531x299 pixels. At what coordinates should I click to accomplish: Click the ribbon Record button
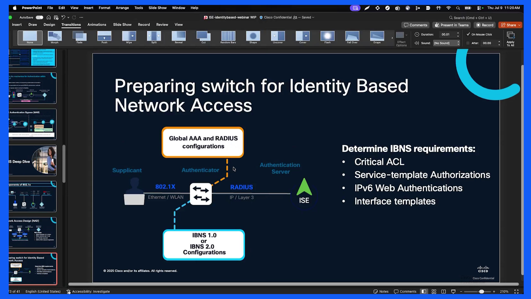(485, 25)
